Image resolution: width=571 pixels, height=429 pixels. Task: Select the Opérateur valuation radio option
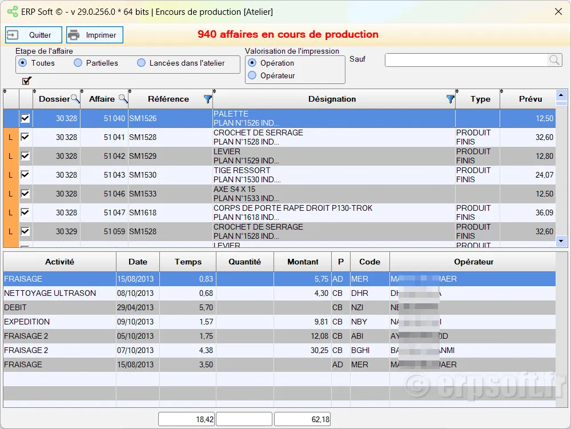(x=252, y=75)
